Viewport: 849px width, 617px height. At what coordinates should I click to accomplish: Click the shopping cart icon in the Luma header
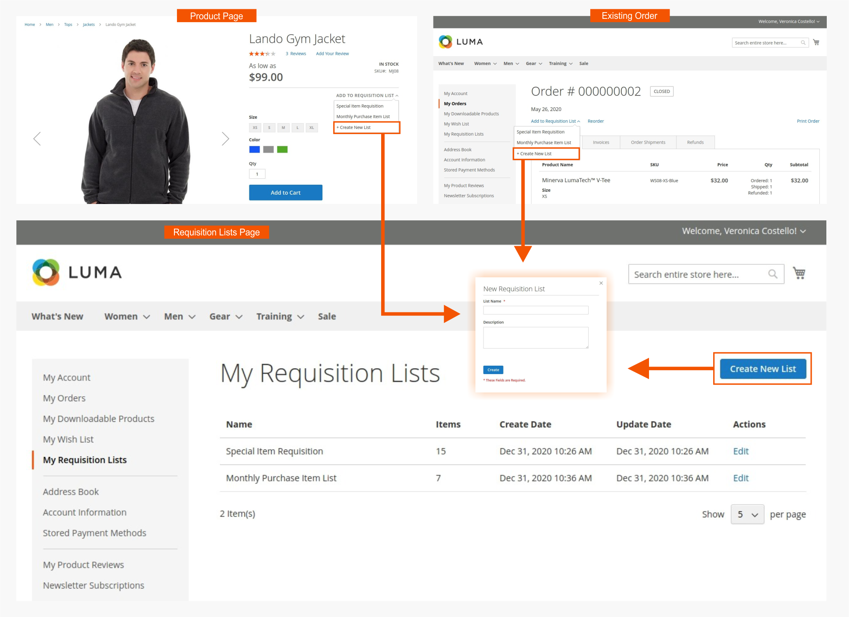pyautogui.click(x=799, y=273)
